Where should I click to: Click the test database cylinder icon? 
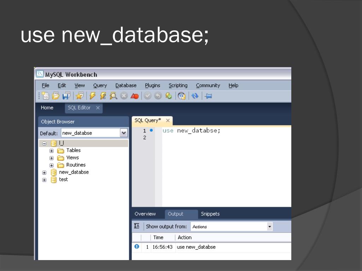pos(54,180)
